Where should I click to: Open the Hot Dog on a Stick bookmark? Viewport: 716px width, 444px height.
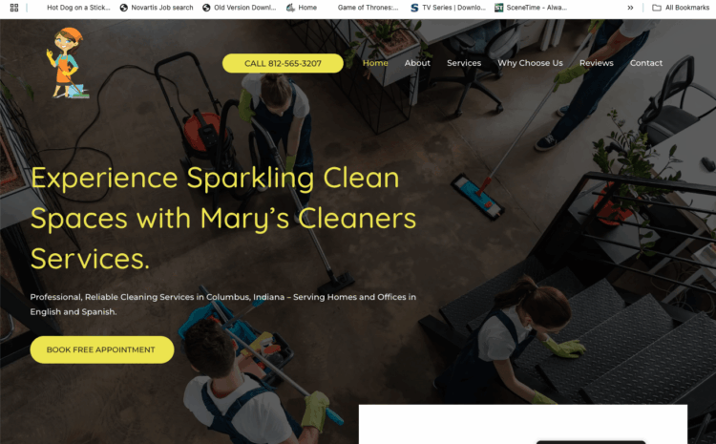pyautogui.click(x=78, y=8)
